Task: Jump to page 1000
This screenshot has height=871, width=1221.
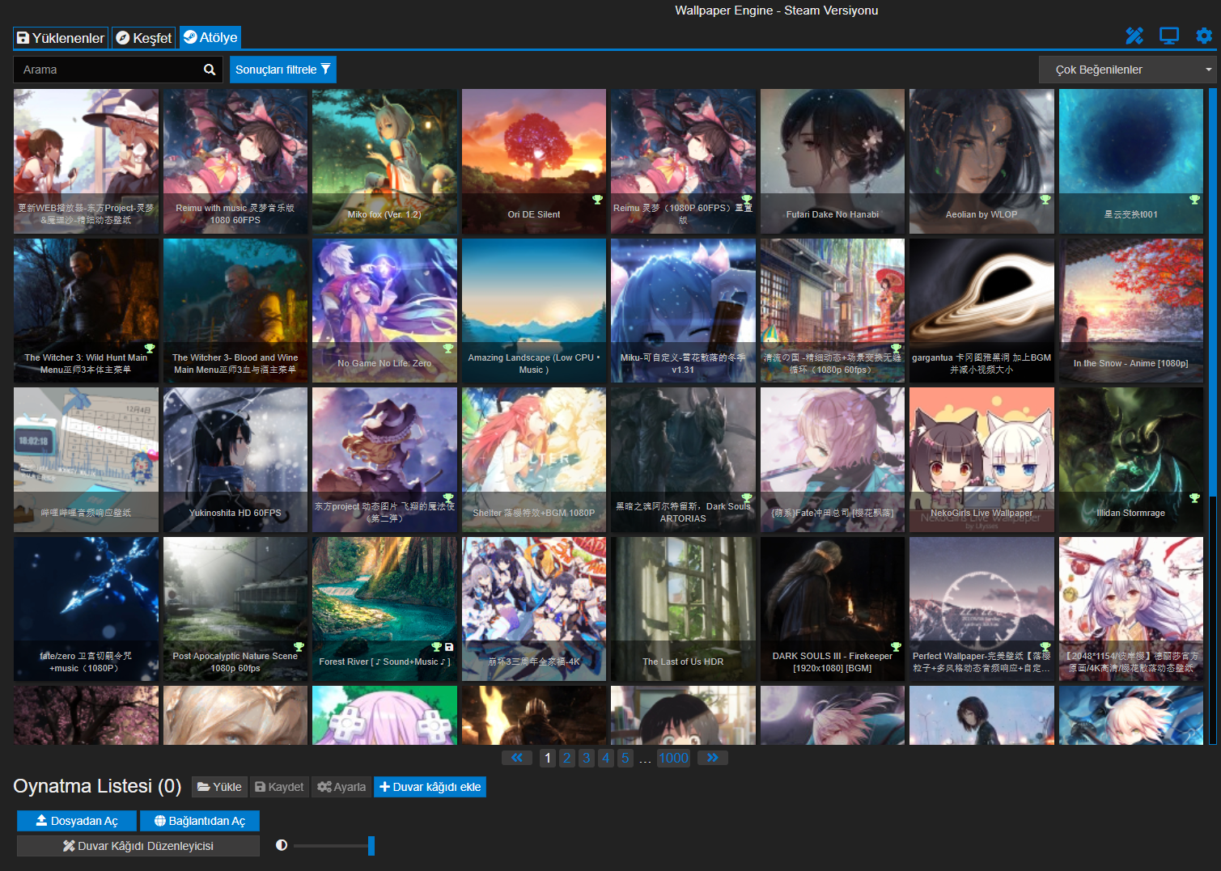Action: tap(673, 758)
